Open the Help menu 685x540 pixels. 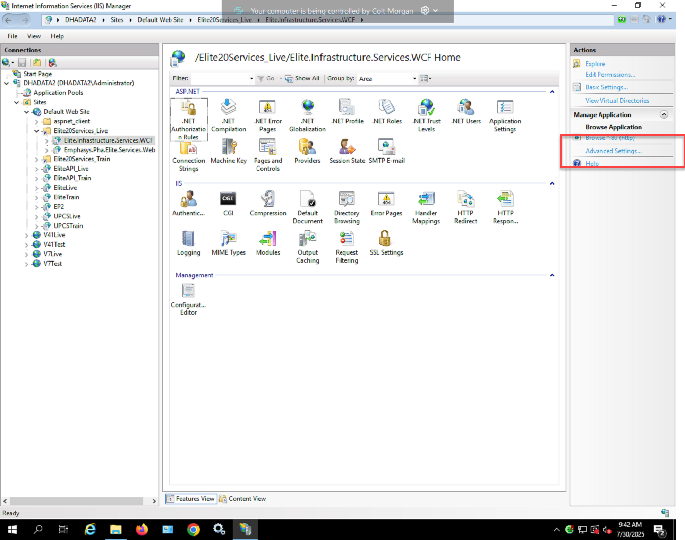tap(57, 36)
